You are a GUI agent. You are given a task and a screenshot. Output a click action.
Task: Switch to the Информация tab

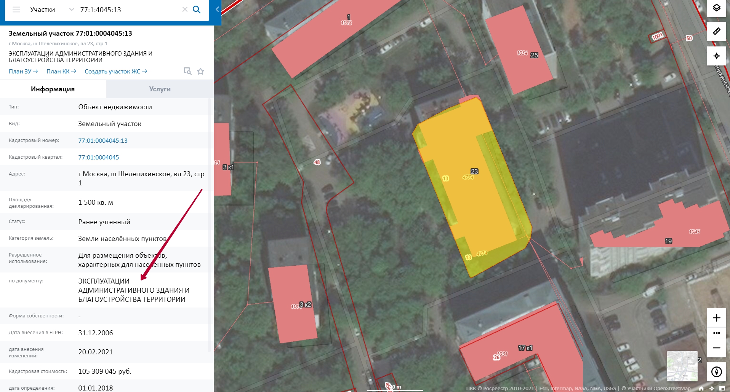pos(53,89)
